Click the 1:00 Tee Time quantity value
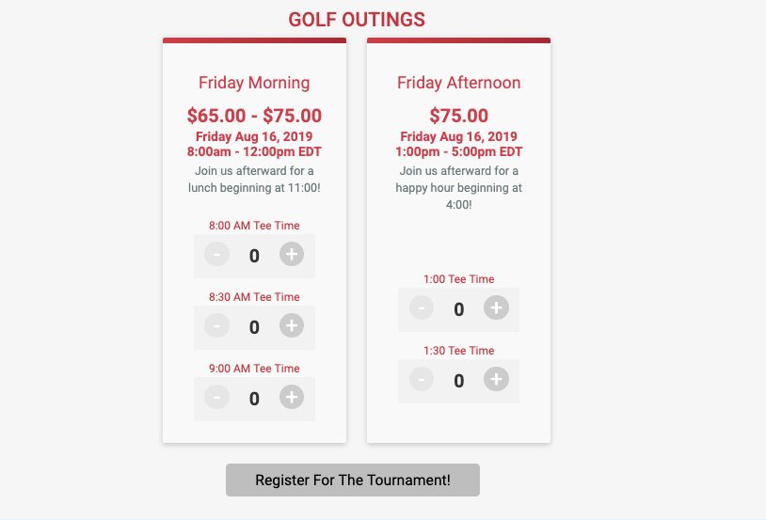This screenshot has width=766, height=520. click(458, 309)
